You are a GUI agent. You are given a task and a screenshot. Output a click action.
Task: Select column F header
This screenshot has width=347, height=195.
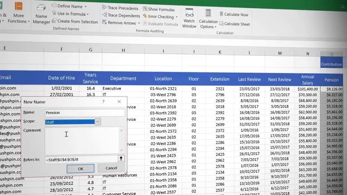61,49
